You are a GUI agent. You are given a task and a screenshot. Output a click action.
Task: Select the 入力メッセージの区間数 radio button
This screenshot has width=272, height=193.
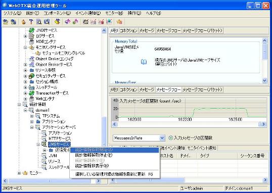coord(171,138)
